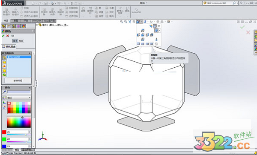Select faces filter icon in geometry list

(x=4, y=62)
